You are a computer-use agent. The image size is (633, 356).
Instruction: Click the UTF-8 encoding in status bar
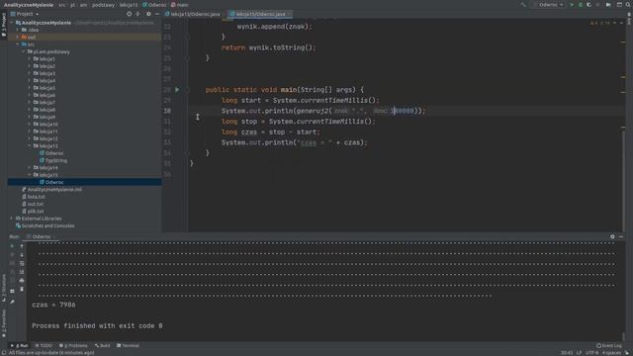[x=591, y=353]
